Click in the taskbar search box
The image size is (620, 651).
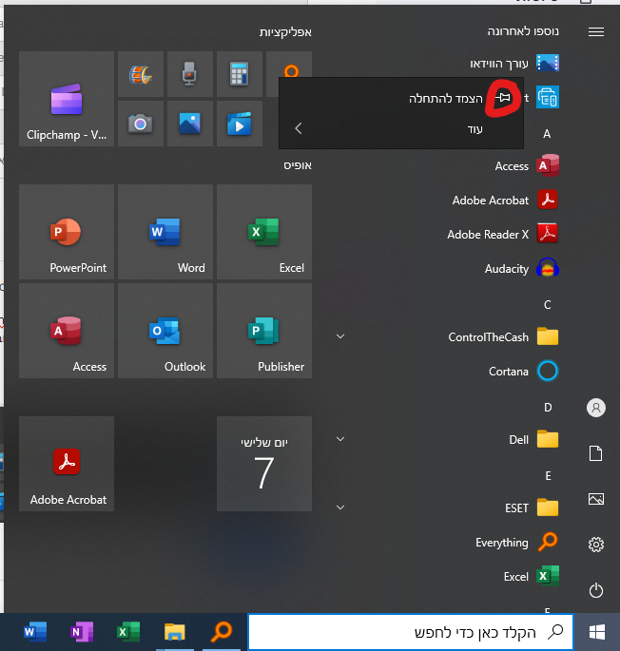[411, 632]
